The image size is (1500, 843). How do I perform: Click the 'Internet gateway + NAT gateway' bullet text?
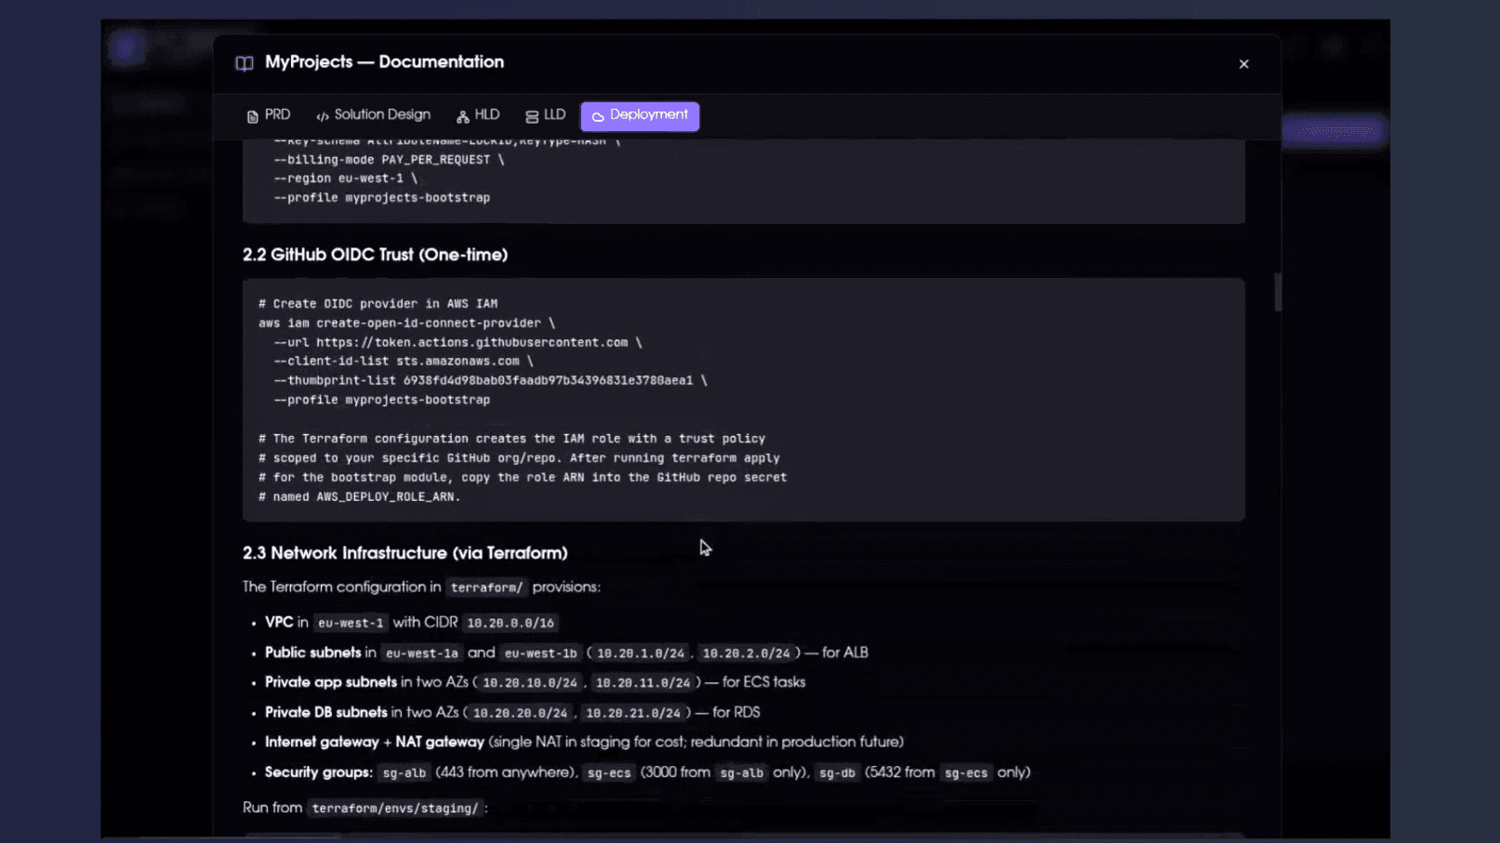click(x=375, y=742)
